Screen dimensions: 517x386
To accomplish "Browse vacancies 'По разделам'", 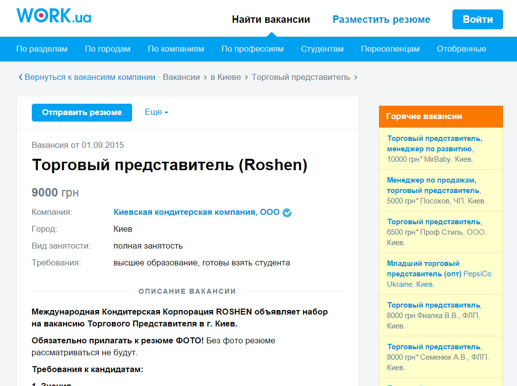I will pyautogui.click(x=42, y=49).
